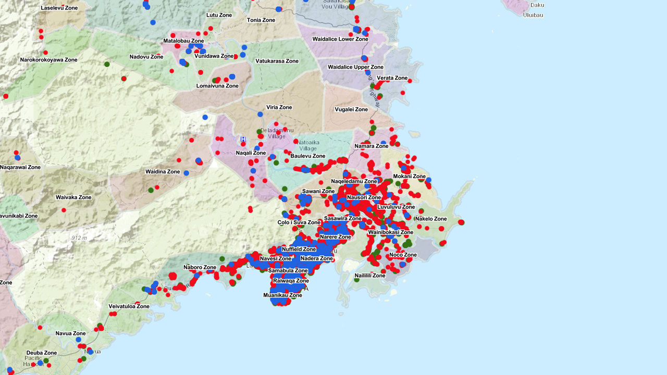Click the Namara Zone label
667x375 pixels.
click(x=372, y=146)
